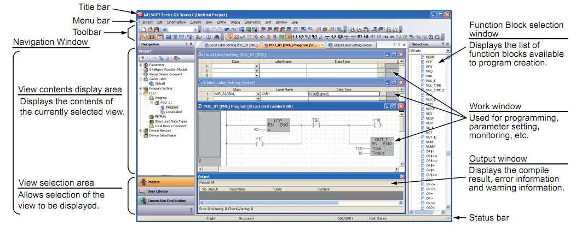
Task: Click the blue Help question-mark icon
Action: click(x=165, y=29)
